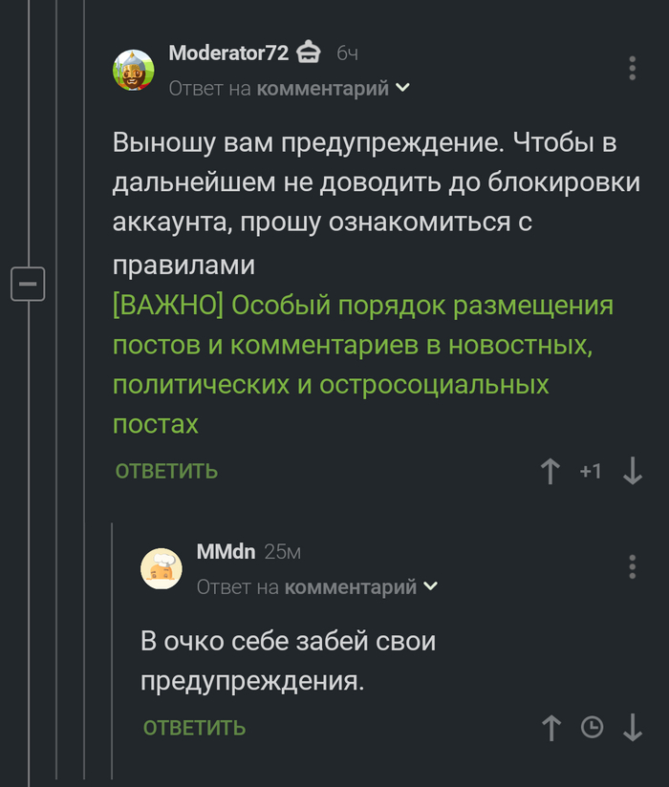
Task: Click MMdn's avatar
Action: point(162,568)
